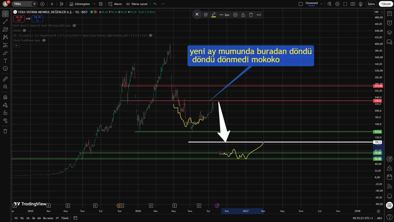The width and height of the screenshot is (394, 222).
Task: Open the emoji icons tool
Action: coord(5,68)
